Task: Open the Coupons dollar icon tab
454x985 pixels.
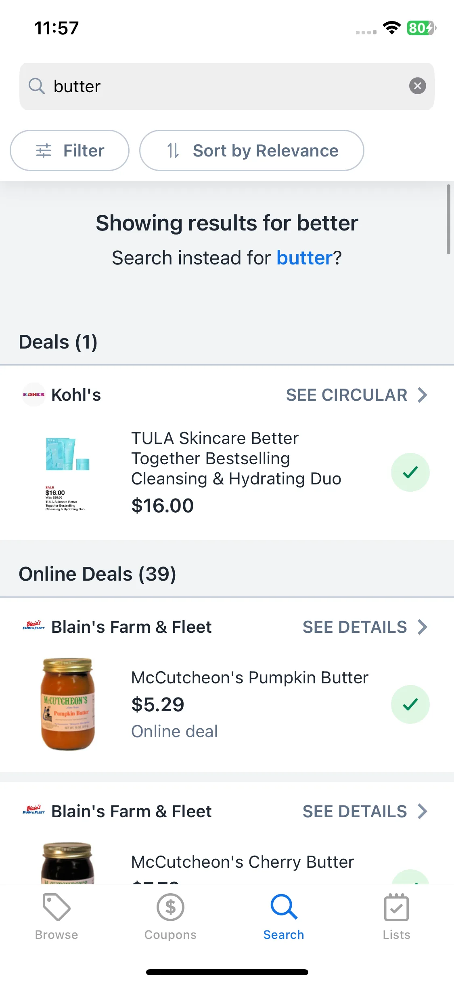Action: tap(170, 907)
